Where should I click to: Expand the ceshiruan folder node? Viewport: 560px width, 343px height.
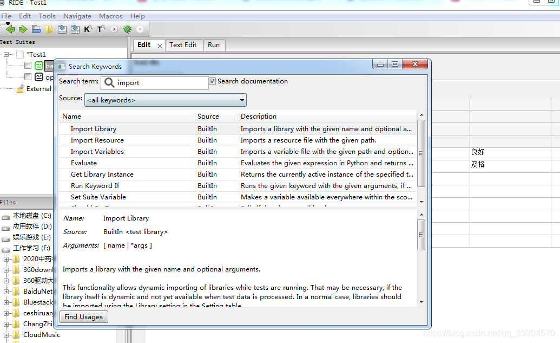tap(6, 313)
